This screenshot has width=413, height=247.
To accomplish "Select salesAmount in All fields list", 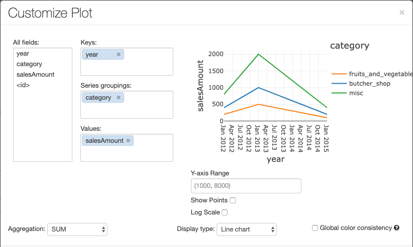I will pos(35,75).
